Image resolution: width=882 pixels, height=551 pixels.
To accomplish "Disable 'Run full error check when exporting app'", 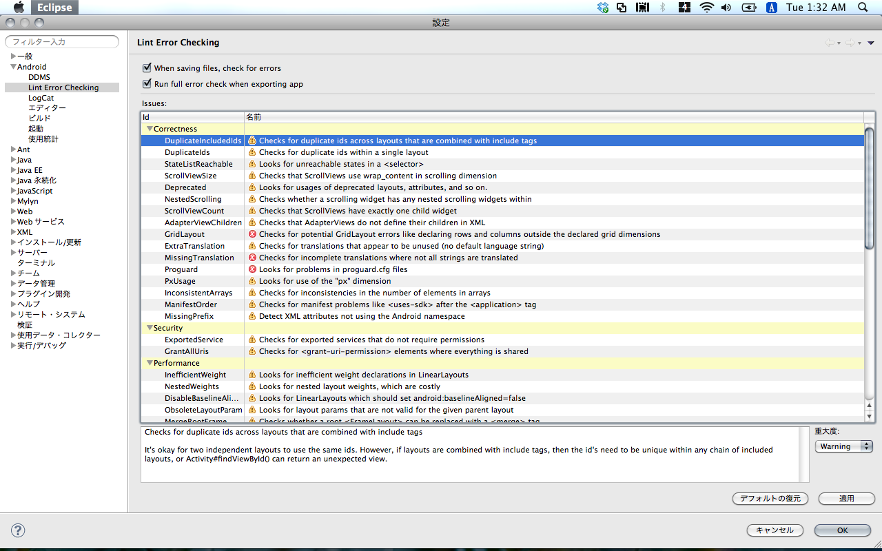I will point(147,83).
